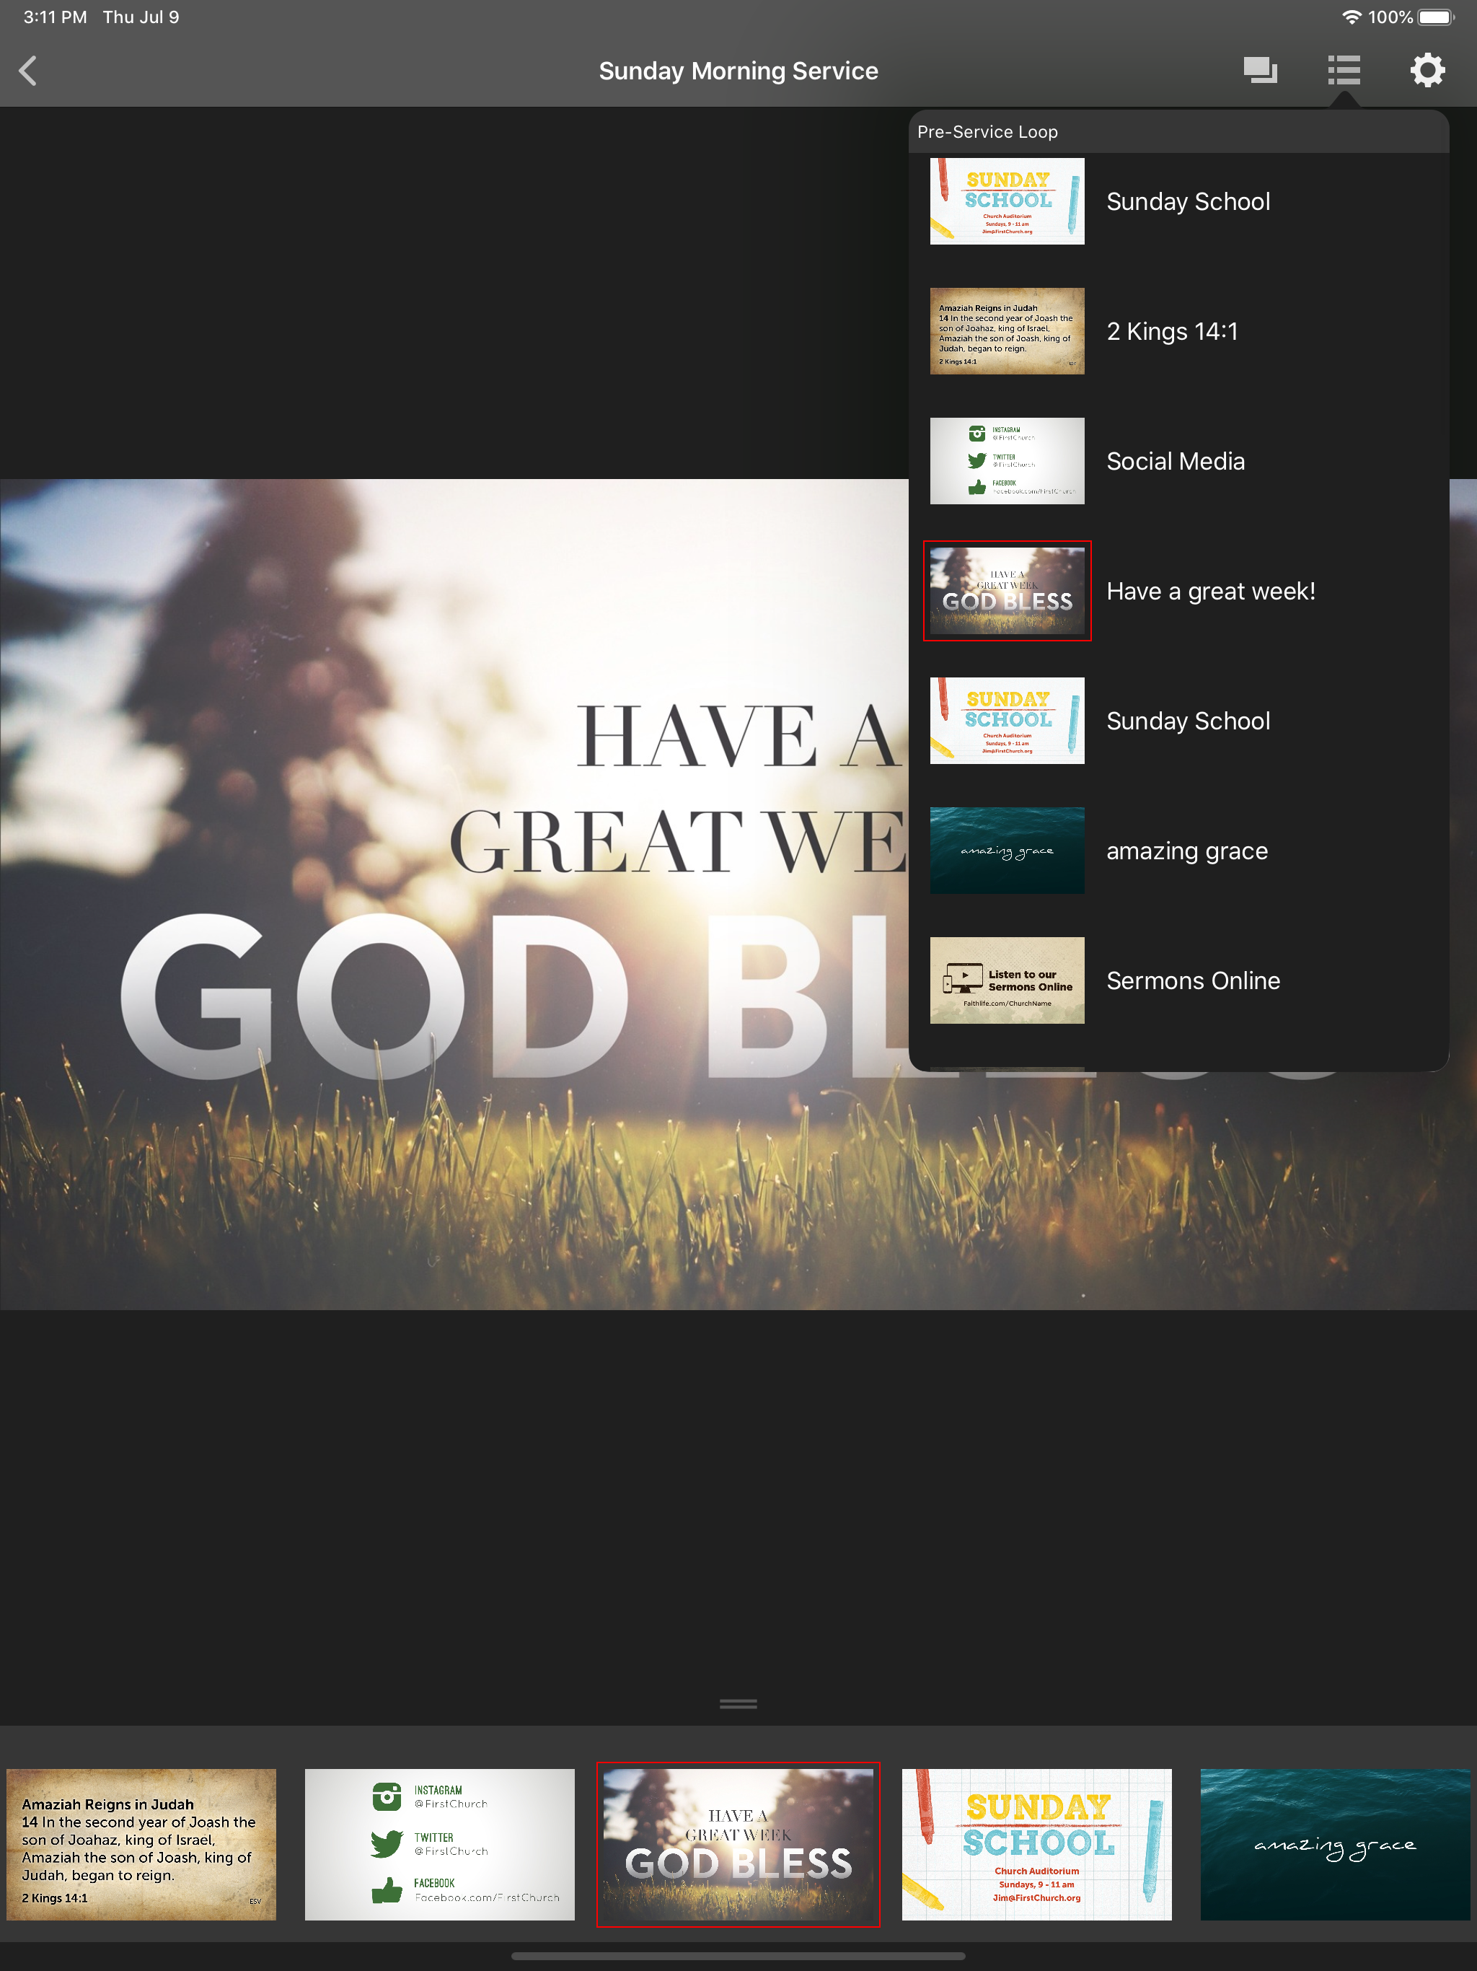1477x1971 pixels.
Task: Tap amazing grace filmstrip thumbnail
Action: pos(1334,1843)
